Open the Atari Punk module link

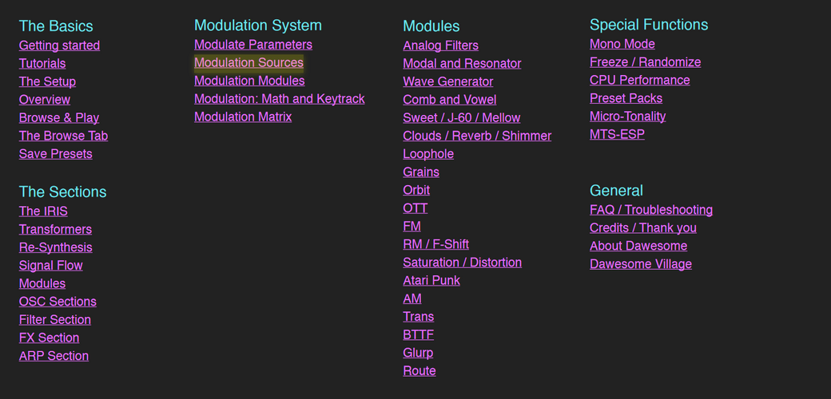(431, 281)
